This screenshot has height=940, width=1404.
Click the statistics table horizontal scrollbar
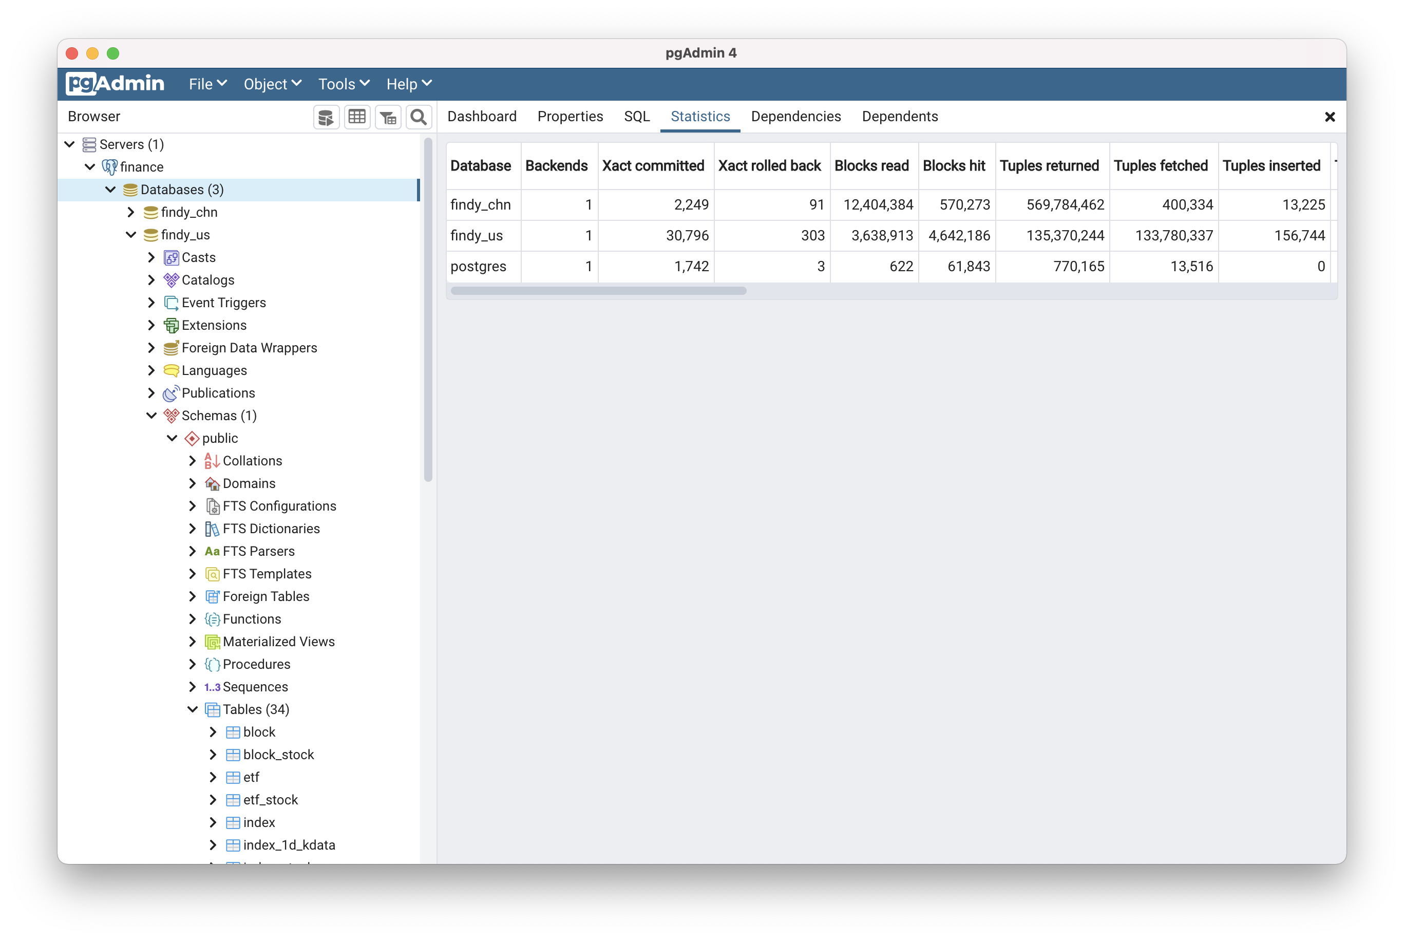598,291
